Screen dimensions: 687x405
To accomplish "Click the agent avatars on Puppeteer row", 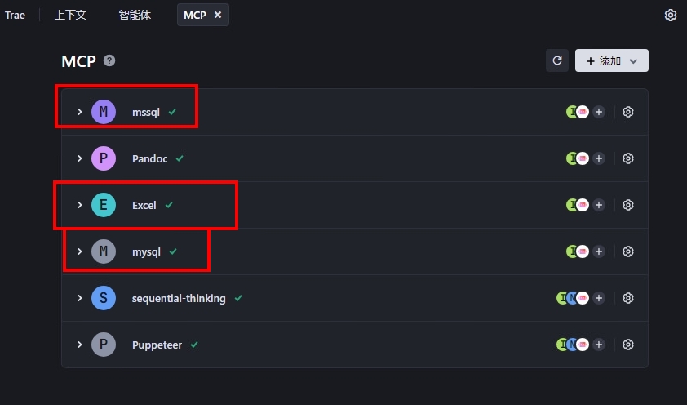I will tap(573, 345).
